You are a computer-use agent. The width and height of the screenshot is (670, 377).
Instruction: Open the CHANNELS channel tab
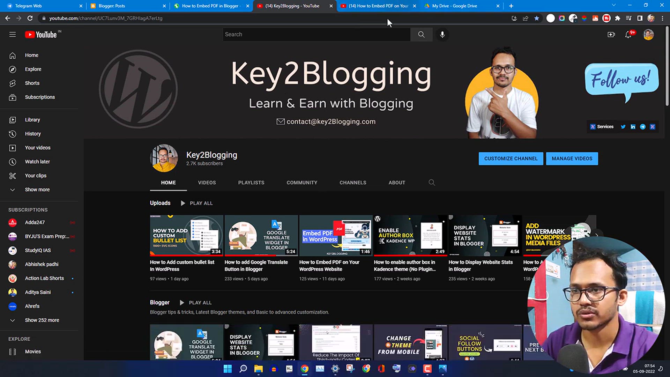(x=353, y=182)
